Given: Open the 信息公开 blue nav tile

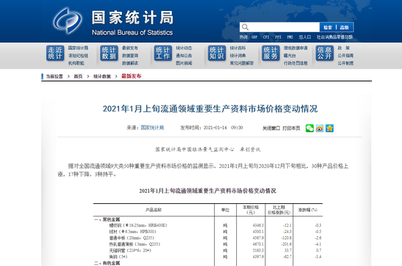Looking at the screenshot, I should coord(325,53).
